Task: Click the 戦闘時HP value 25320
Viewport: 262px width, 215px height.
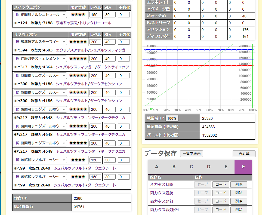Action: pyautogui.click(x=207, y=119)
